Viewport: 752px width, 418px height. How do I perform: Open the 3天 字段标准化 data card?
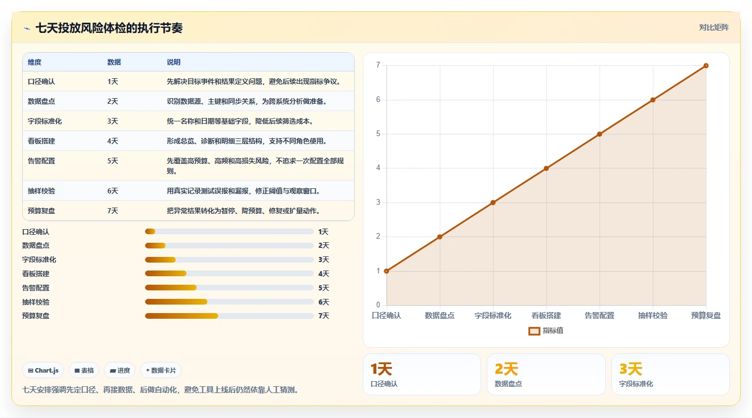point(670,374)
